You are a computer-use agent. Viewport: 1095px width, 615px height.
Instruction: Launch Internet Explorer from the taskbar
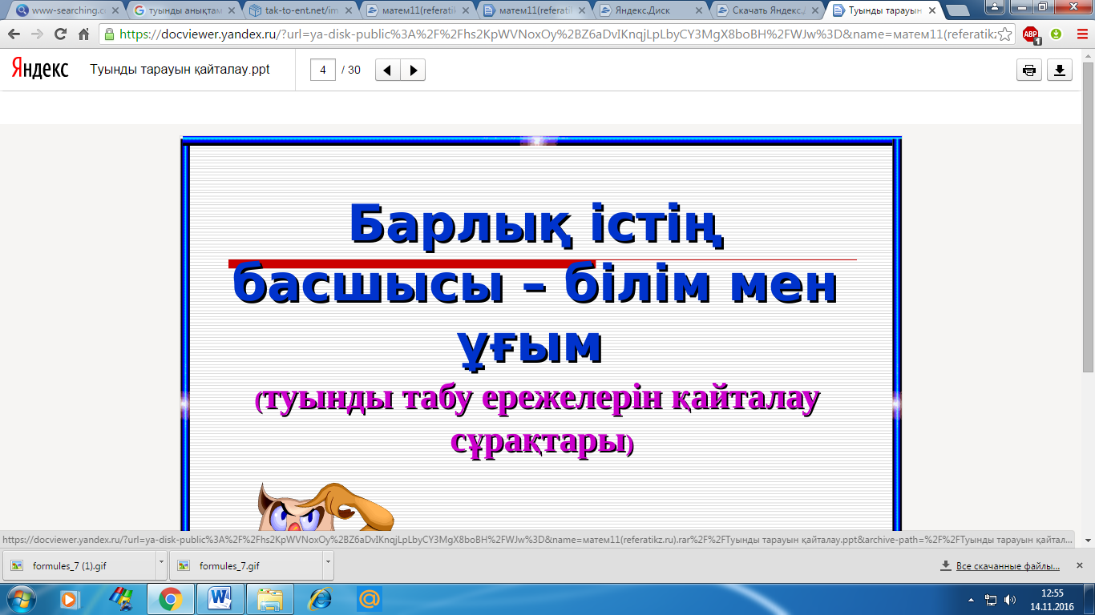click(x=321, y=599)
